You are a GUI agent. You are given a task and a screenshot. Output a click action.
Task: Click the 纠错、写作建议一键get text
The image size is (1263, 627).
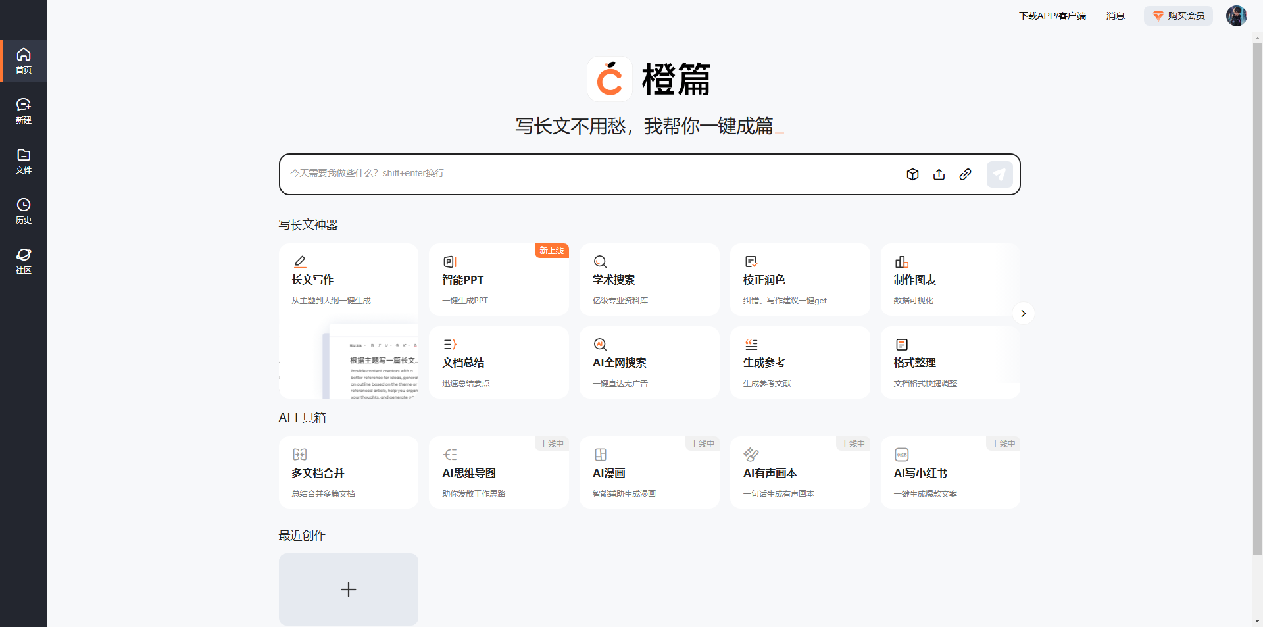pyautogui.click(x=785, y=301)
